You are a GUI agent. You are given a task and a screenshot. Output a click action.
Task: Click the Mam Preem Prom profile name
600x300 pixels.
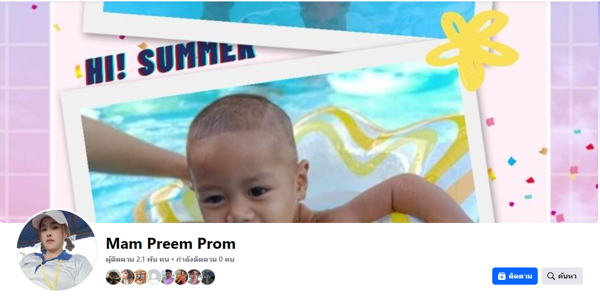click(x=170, y=244)
